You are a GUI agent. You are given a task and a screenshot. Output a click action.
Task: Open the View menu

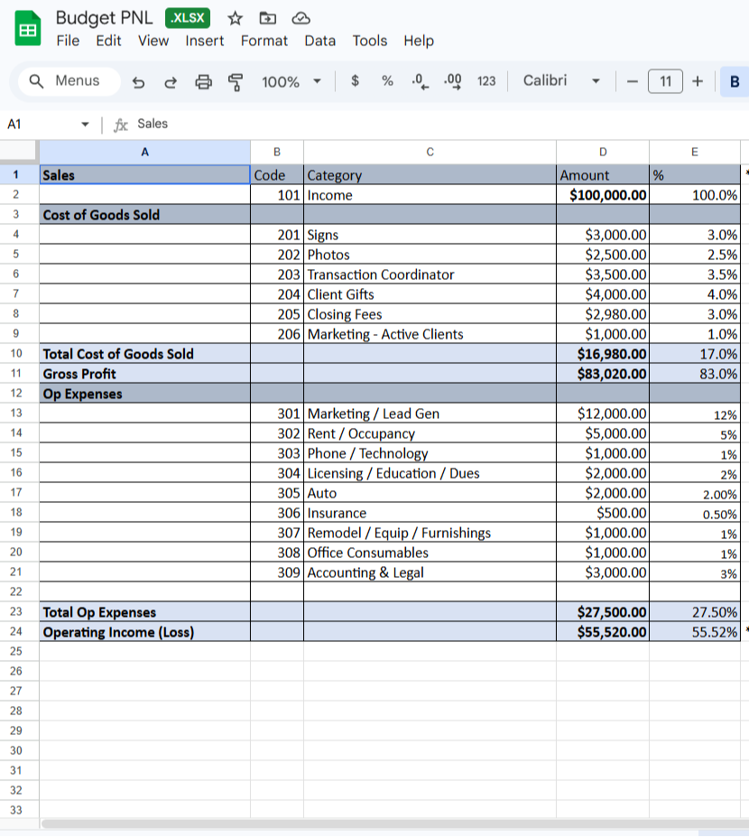tap(153, 41)
